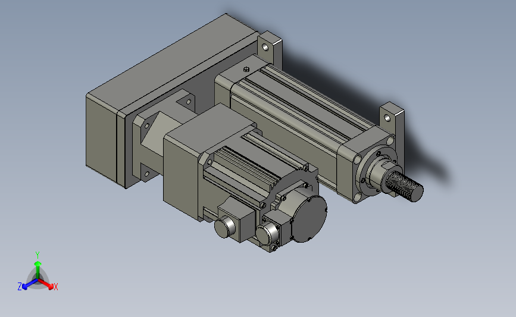
Task: Select the small hex bolt atop actuator body
Action: pos(246,70)
